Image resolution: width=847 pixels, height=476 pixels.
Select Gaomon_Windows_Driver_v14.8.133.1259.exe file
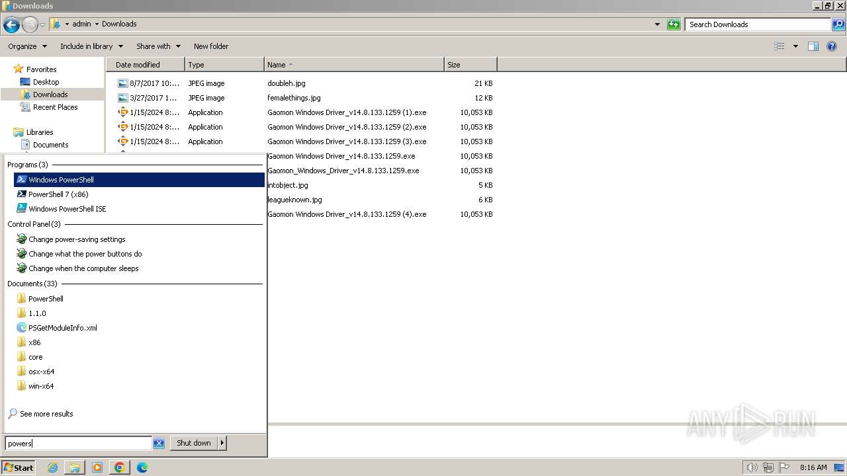[x=343, y=171]
